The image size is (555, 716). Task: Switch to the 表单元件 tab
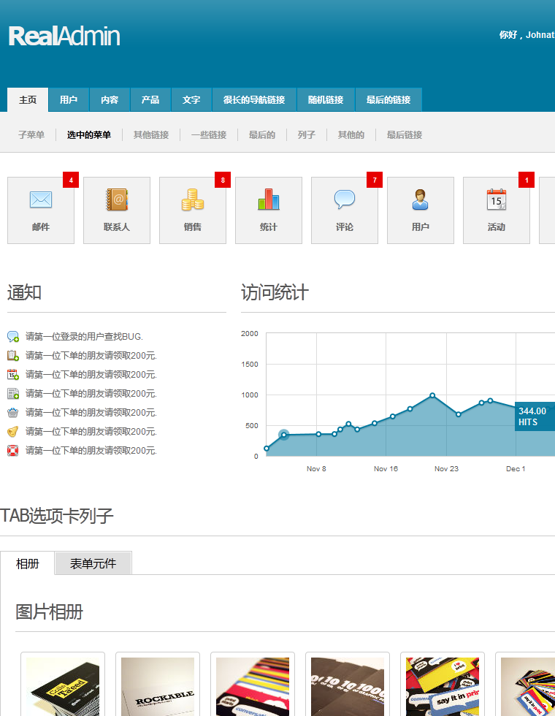tap(93, 563)
